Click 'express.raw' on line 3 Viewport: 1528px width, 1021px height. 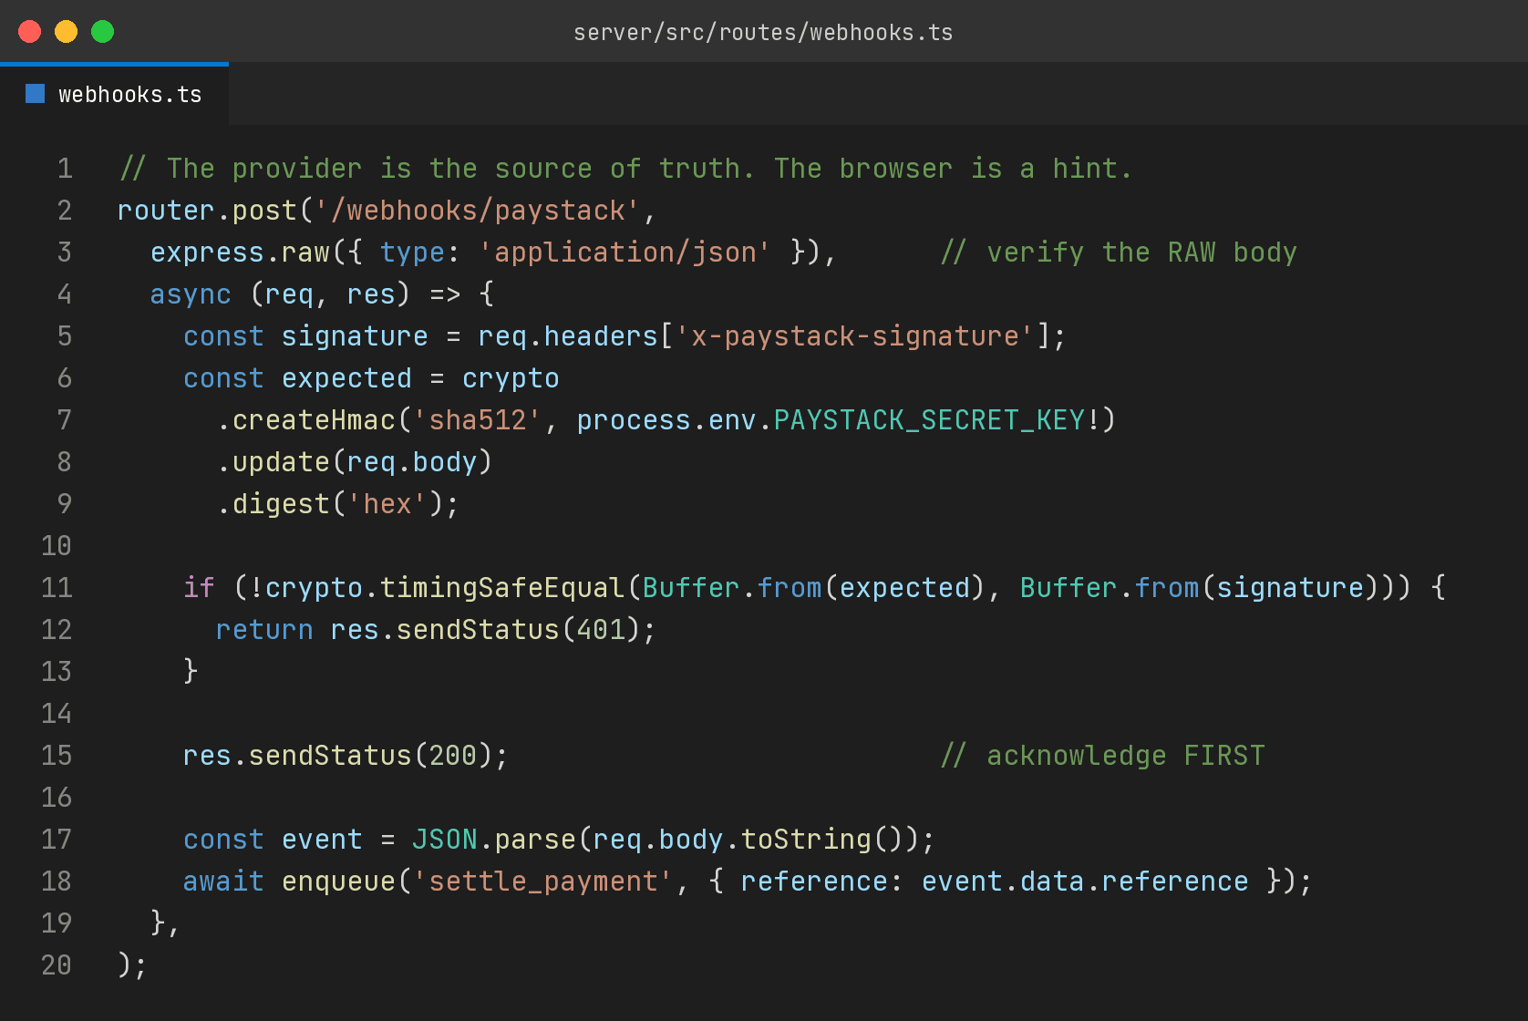[240, 253]
